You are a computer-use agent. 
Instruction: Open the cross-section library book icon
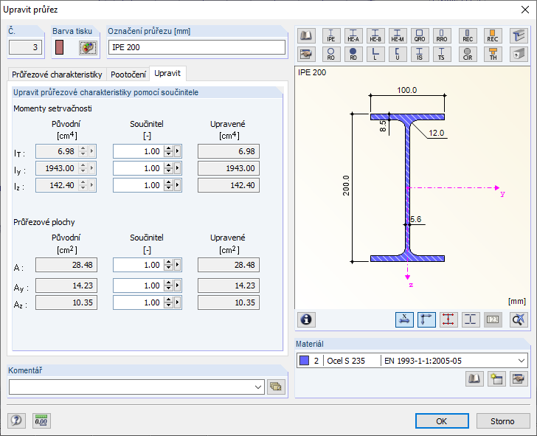(306, 35)
